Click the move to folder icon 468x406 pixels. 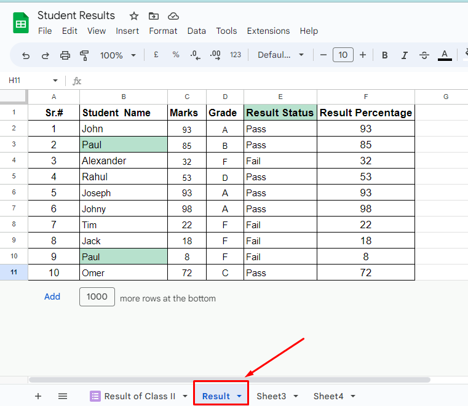(153, 16)
